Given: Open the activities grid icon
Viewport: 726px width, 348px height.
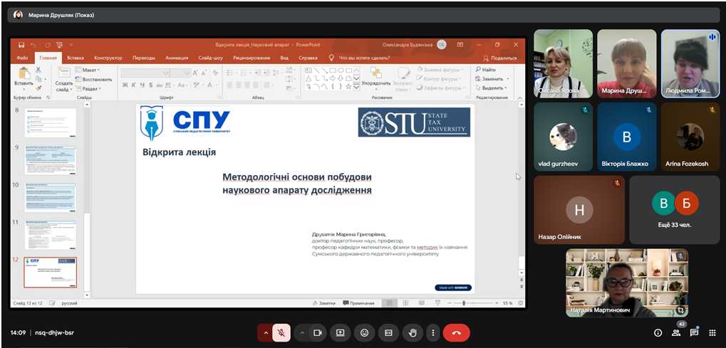Looking at the screenshot, I should coord(712,333).
